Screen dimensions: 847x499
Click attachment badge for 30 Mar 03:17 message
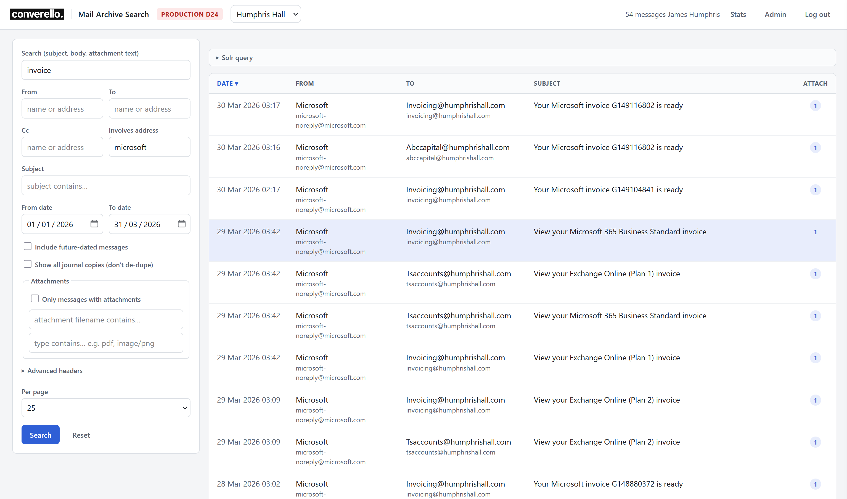pyautogui.click(x=815, y=106)
